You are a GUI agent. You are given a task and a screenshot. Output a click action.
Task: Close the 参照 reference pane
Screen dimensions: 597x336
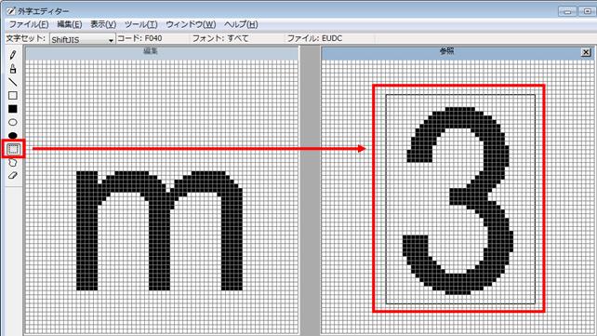(586, 52)
